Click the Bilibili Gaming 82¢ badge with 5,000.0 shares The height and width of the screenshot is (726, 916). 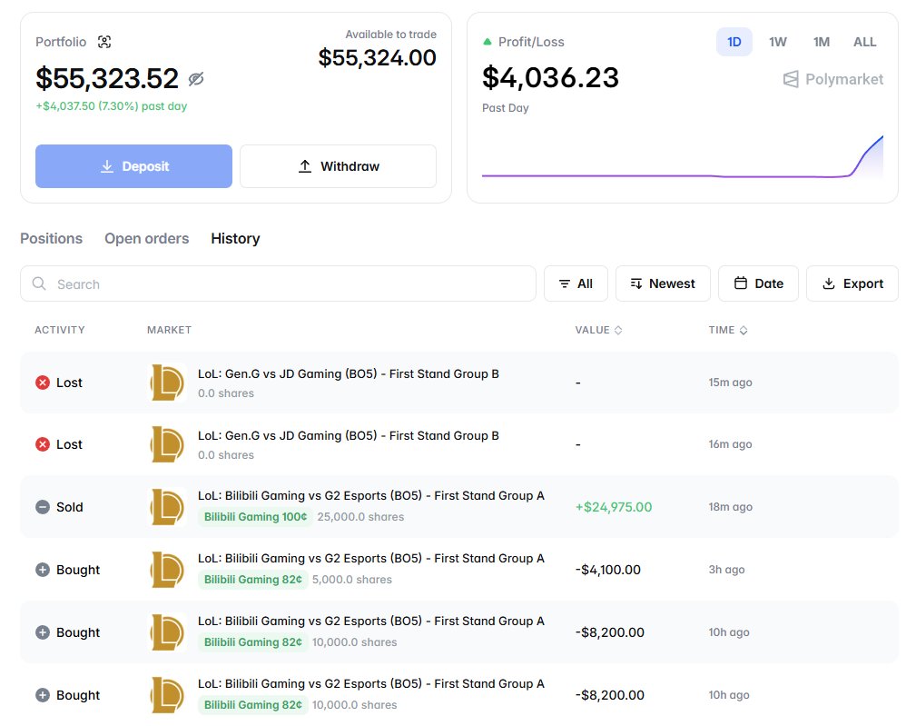(x=253, y=580)
